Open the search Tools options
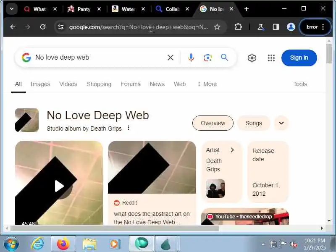Image resolution: width=336 pixels, height=252 pixels. 300,84
